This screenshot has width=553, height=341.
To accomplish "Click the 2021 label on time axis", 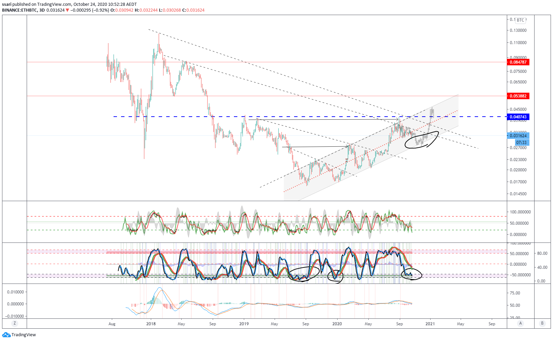I will point(430,324).
